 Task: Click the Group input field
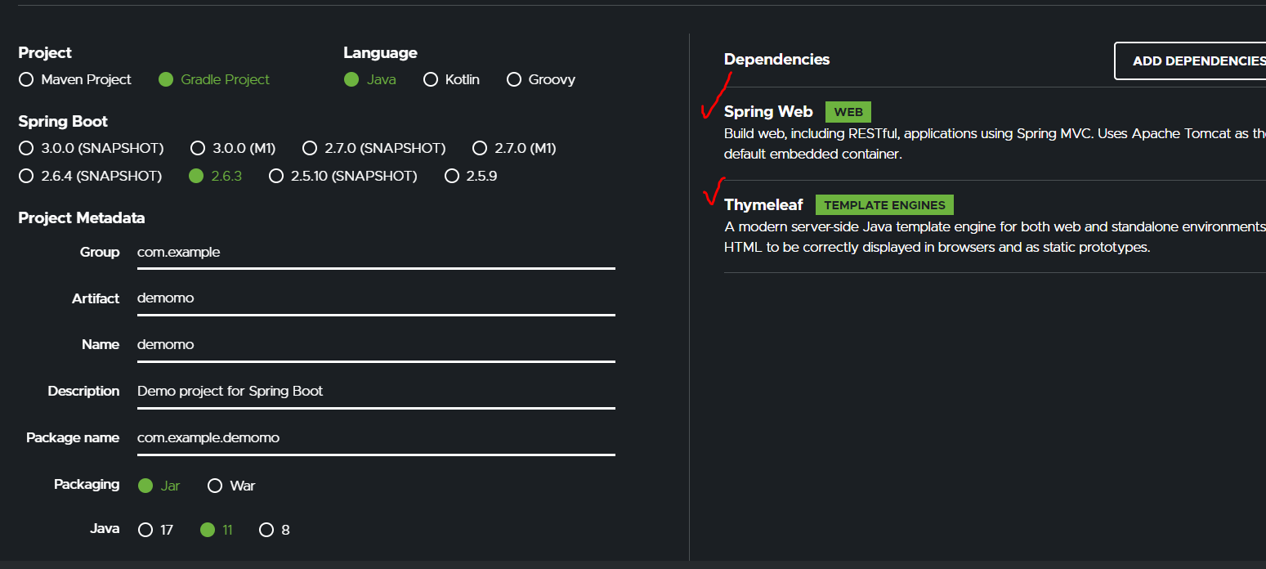point(376,253)
